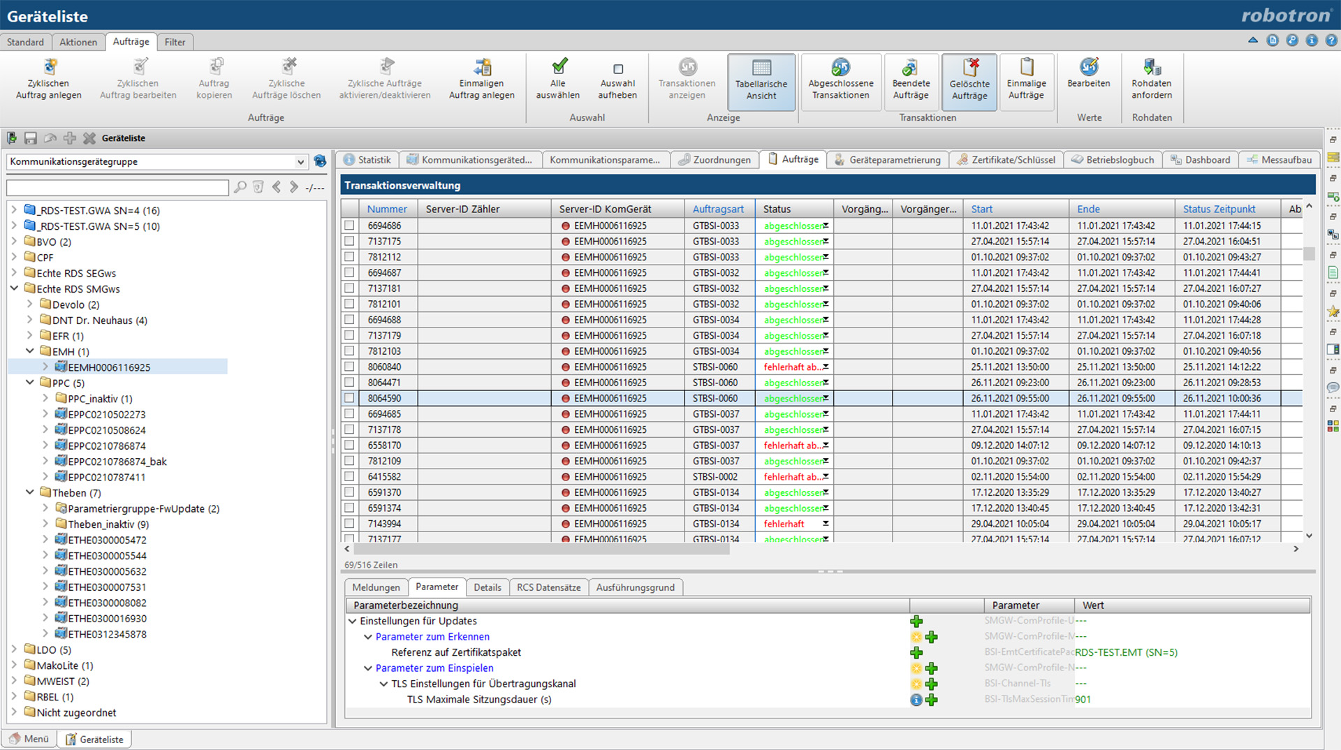Tick the checkbox for row 8060840

pyautogui.click(x=349, y=367)
